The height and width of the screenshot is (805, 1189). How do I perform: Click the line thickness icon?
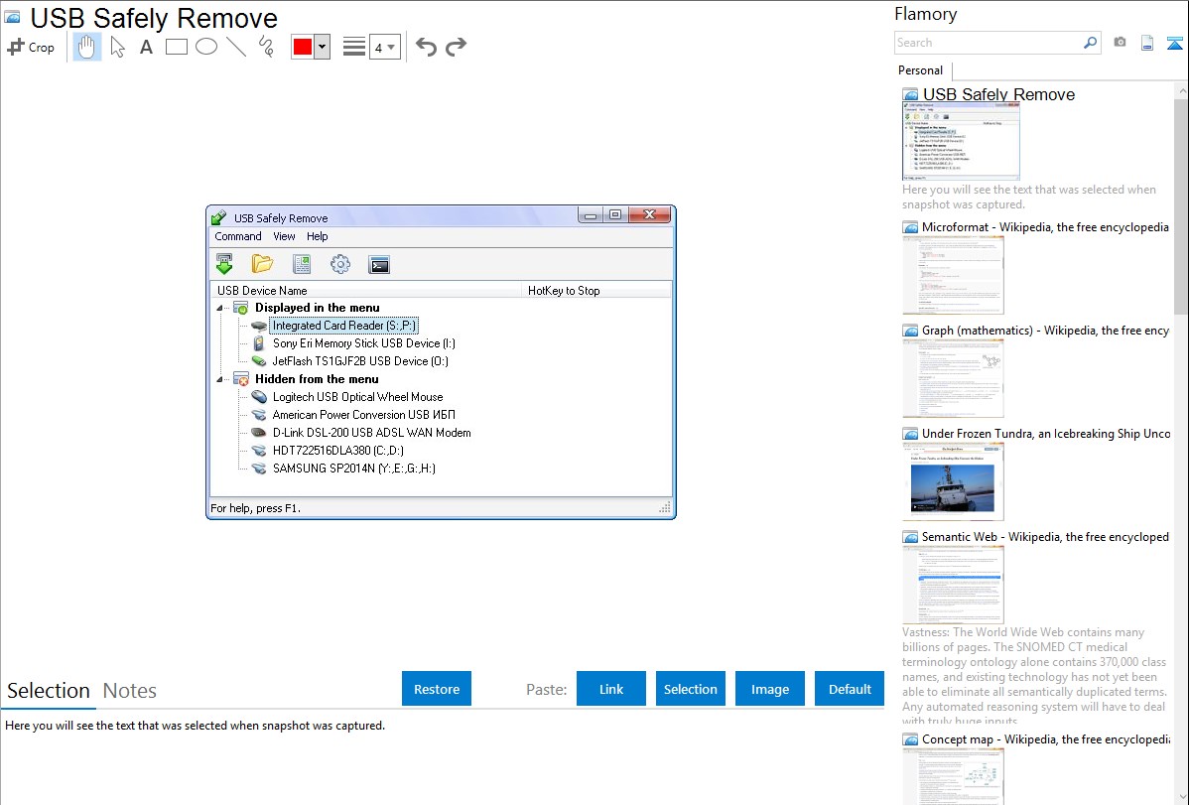click(354, 47)
